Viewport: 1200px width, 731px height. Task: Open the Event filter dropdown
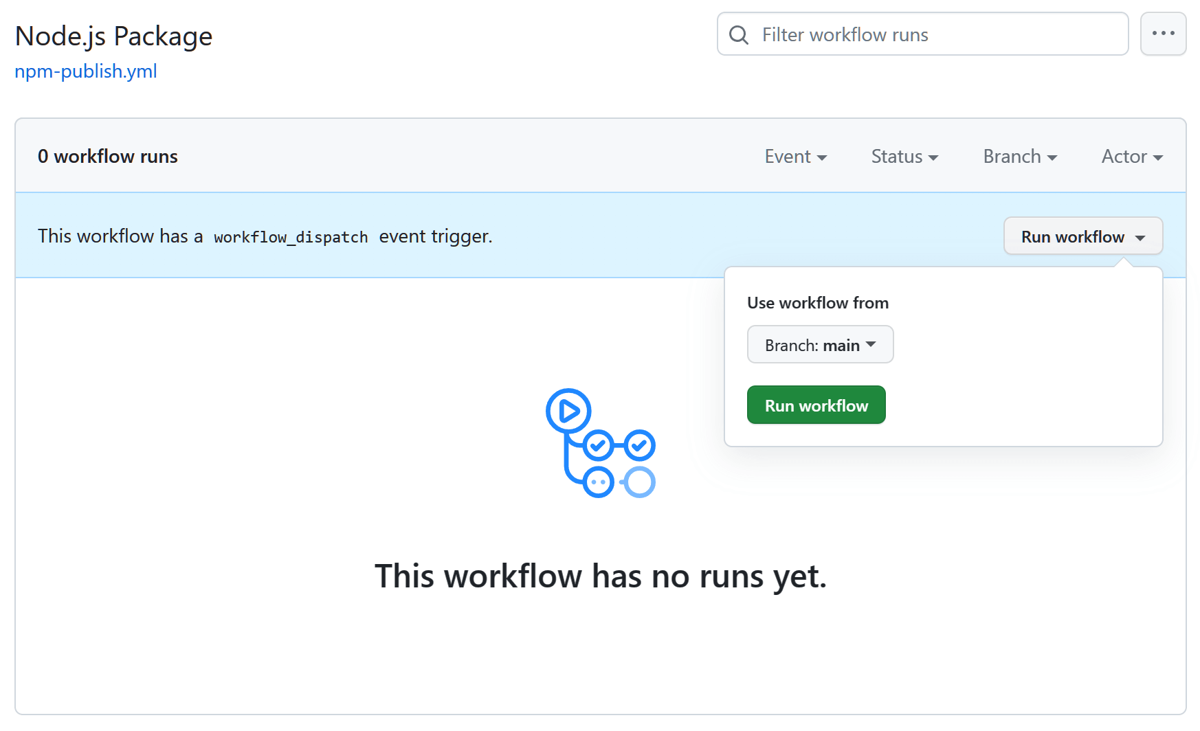(x=795, y=157)
